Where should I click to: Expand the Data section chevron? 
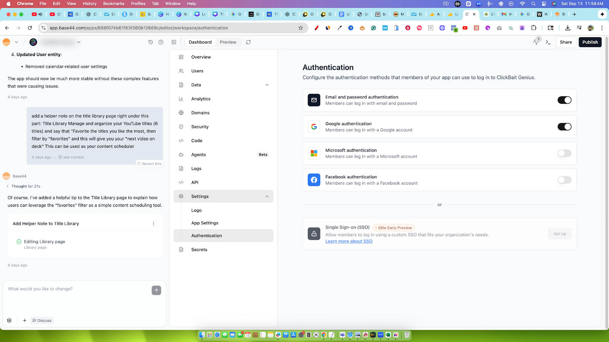point(267,85)
